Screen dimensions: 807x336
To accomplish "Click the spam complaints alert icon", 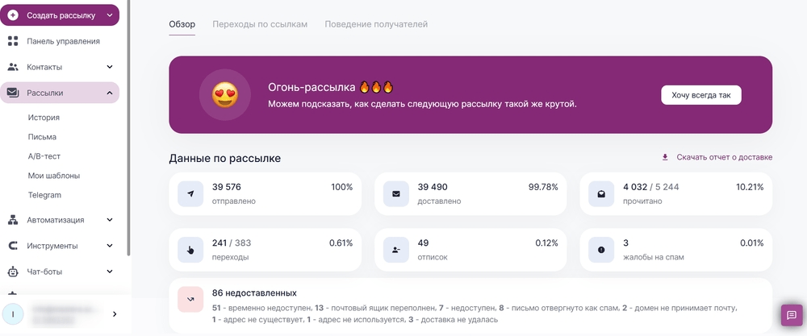I will [601, 250].
